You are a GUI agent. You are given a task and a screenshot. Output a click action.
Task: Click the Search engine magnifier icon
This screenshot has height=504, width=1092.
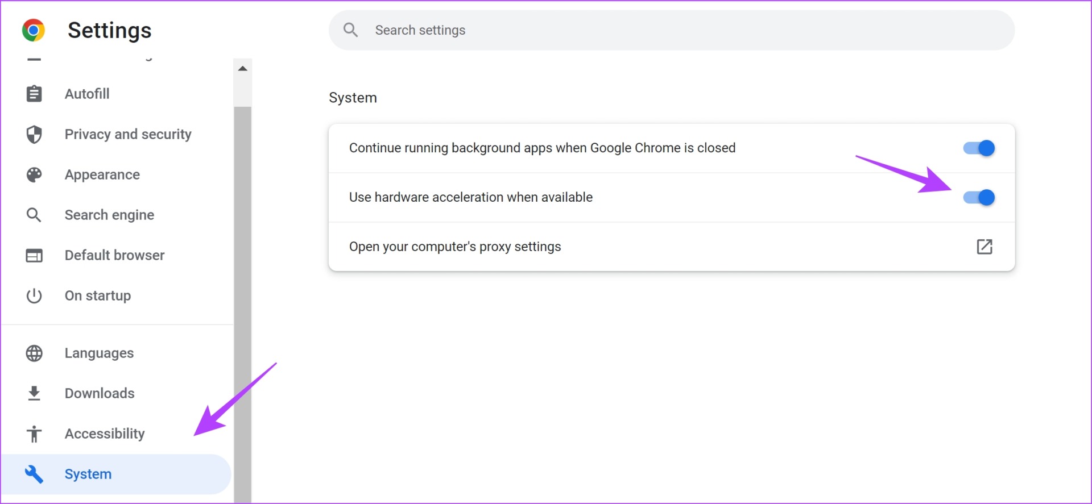click(x=34, y=215)
